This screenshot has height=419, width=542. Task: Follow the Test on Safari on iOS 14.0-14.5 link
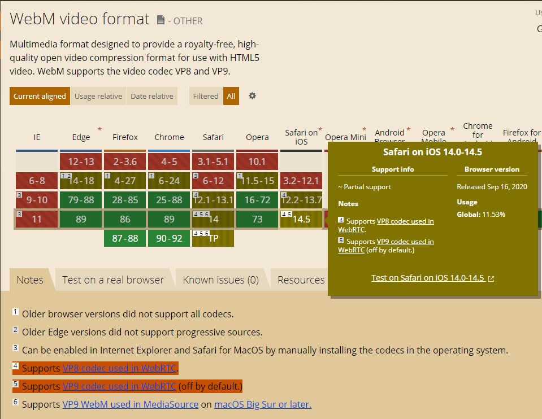point(428,278)
